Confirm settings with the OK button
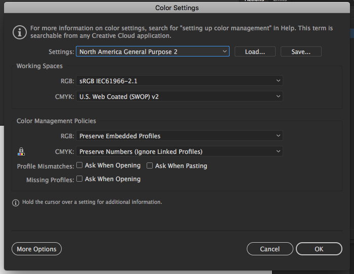Image resolution: width=354 pixels, height=274 pixels. coord(319,249)
